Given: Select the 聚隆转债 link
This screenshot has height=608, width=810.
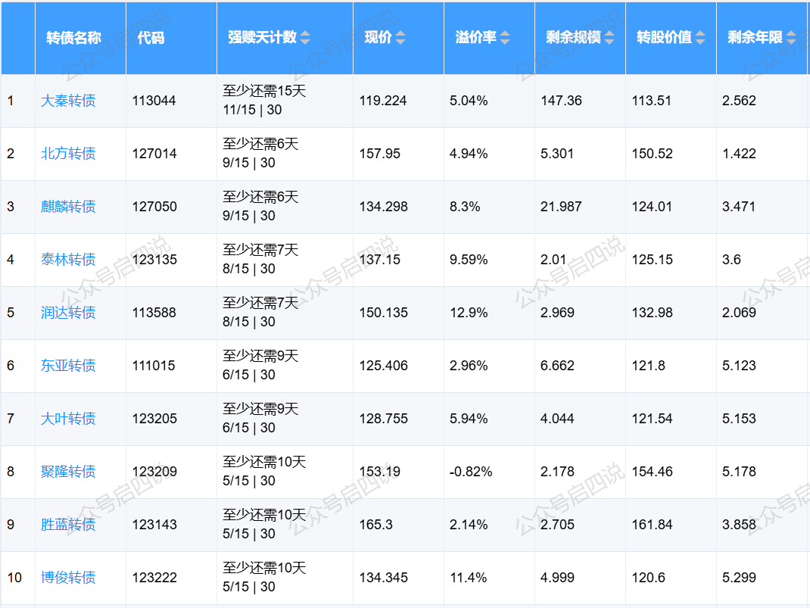Looking at the screenshot, I should click(x=68, y=472).
